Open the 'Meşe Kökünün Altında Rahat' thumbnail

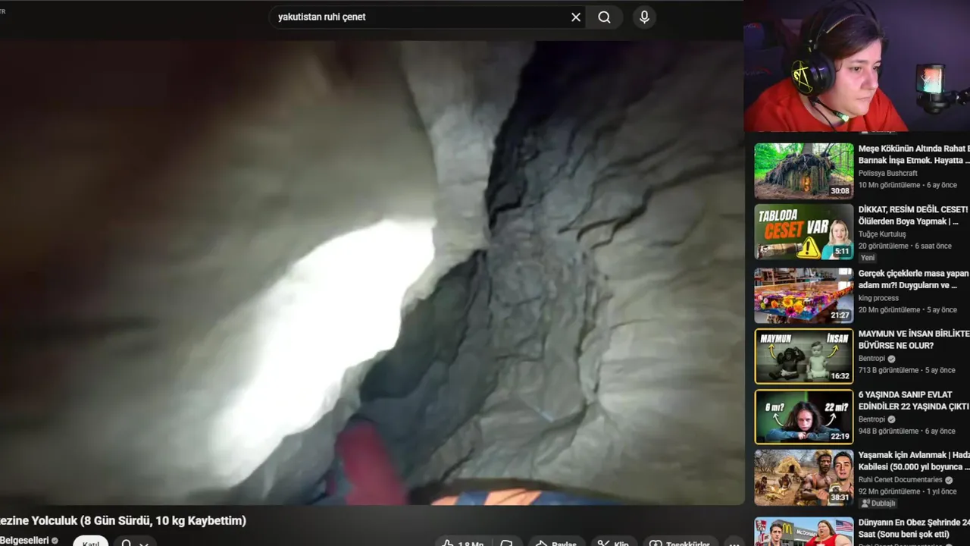(x=804, y=171)
